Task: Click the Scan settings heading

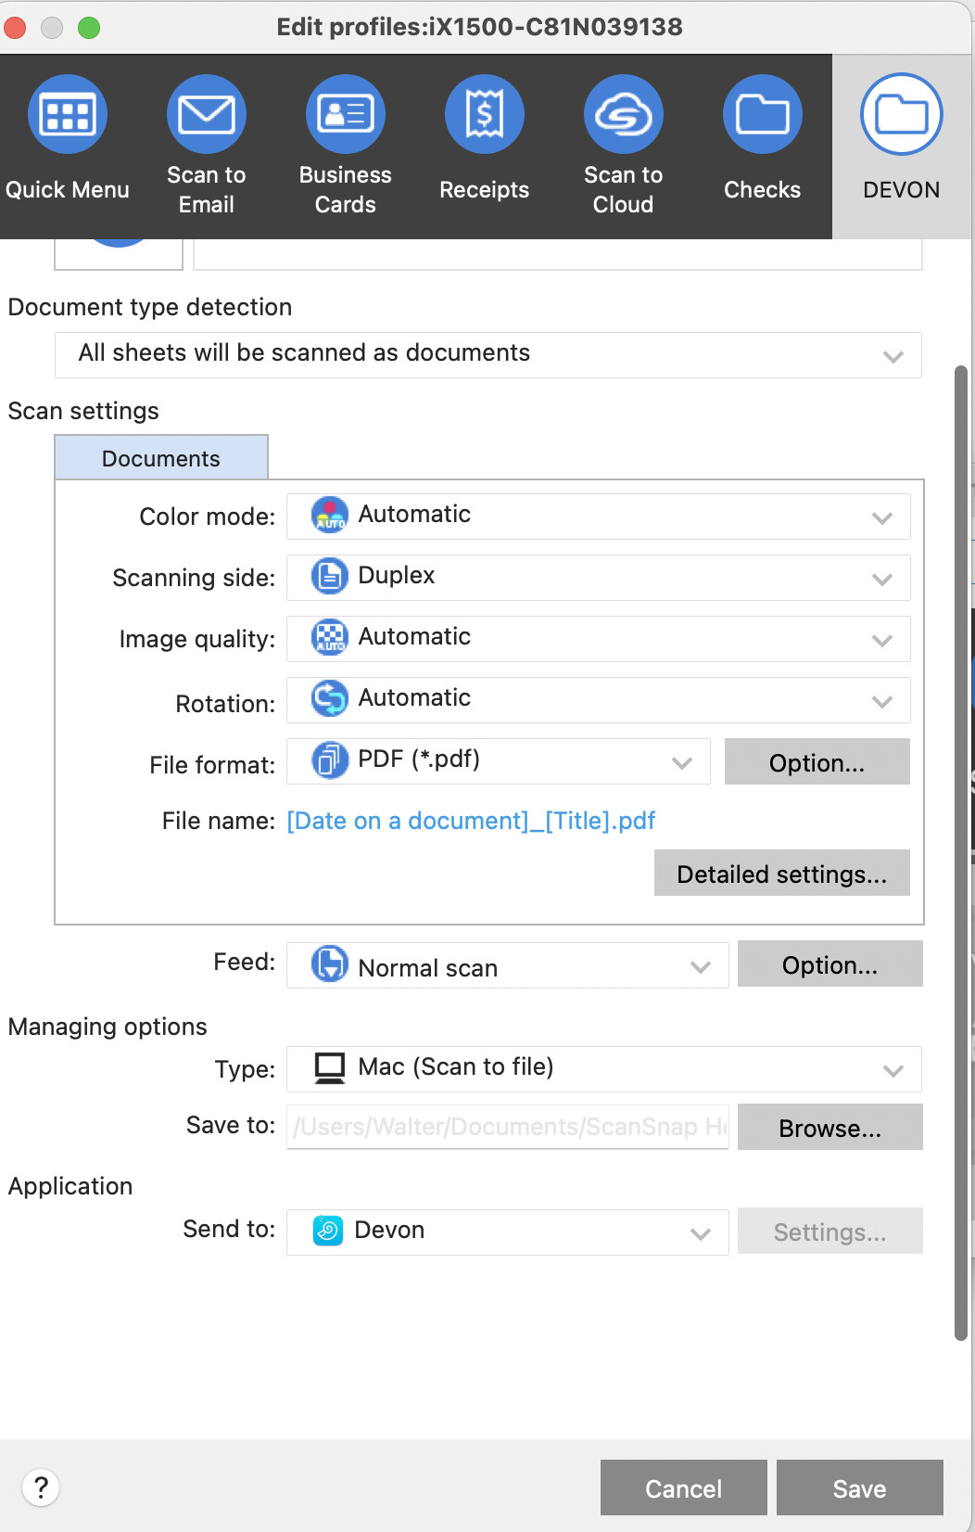Action: [83, 411]
